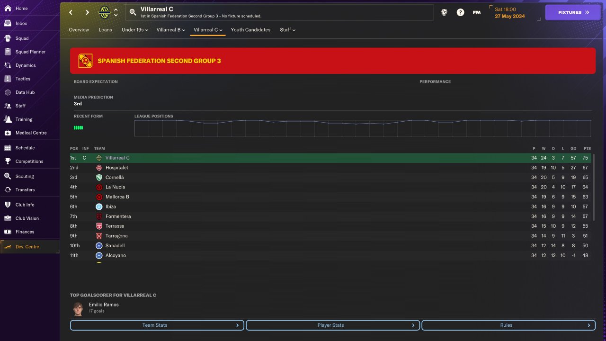The width and height of the screenshot is (606, 341).
Task: Select the Overview tab
Action: (79, 30)
